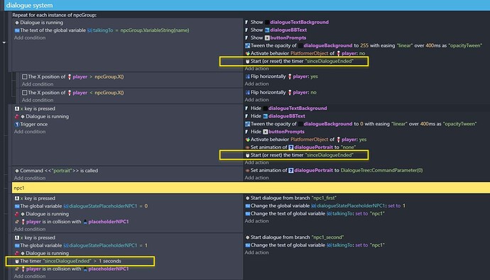Add condition below Trigger once
Screen dimensions: 490x280
pos(30,132)
